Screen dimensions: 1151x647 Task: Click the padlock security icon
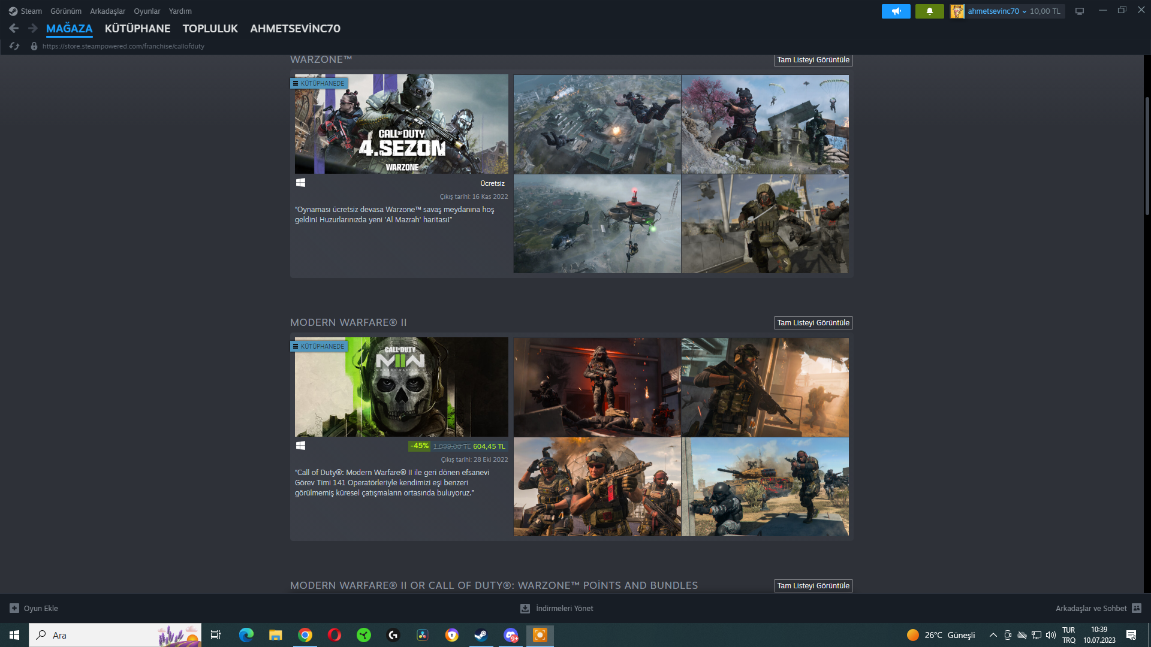[x=34, y=46]
